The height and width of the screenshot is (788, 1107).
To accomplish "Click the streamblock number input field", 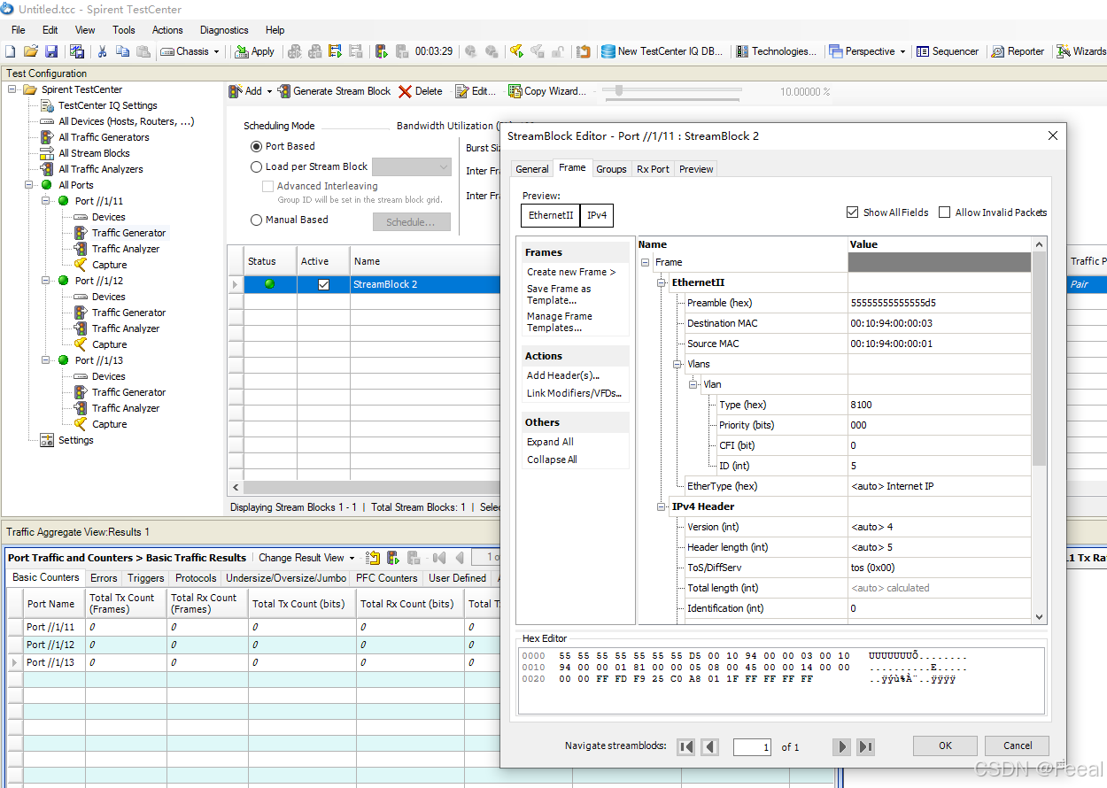I will [752, 747].
